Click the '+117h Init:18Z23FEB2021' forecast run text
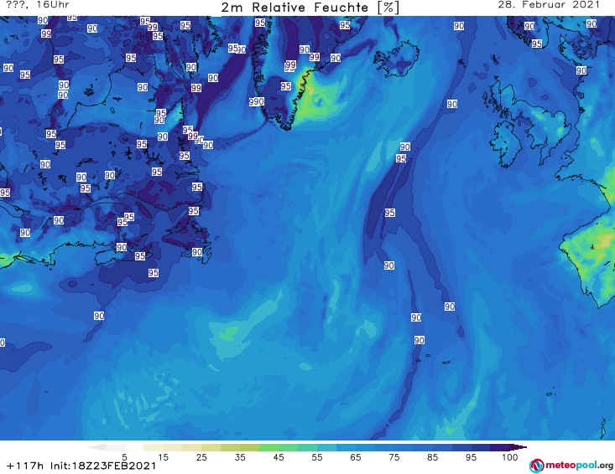 (81, 466)
